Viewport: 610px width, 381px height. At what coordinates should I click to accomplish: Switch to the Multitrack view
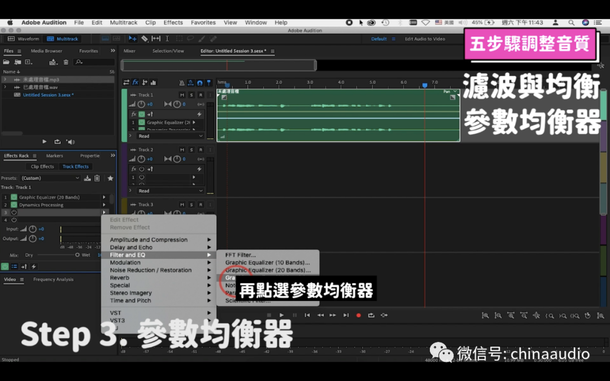63,39
